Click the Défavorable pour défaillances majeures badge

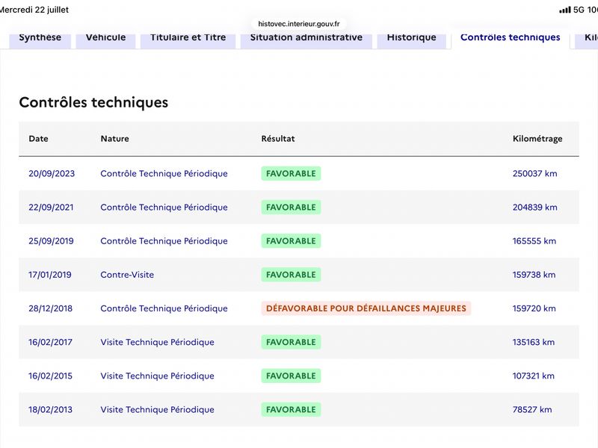tap(366, 308)
